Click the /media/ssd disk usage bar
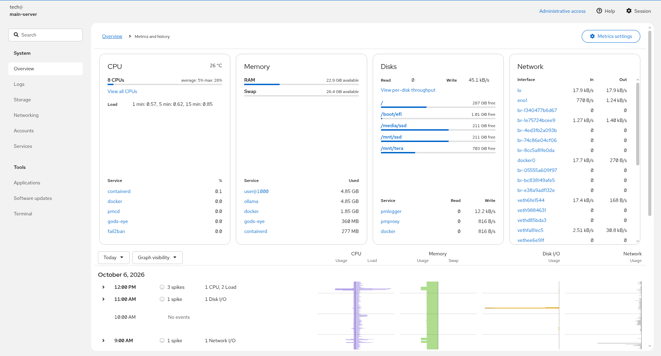The width and height of the screenshot is (661, 356). 438,130
